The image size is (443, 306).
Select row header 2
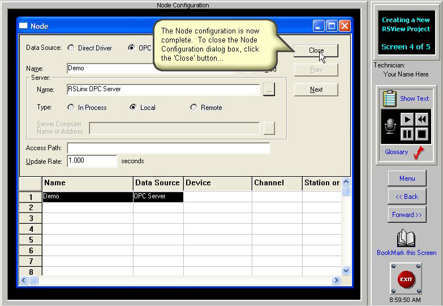tap(31, 208)
